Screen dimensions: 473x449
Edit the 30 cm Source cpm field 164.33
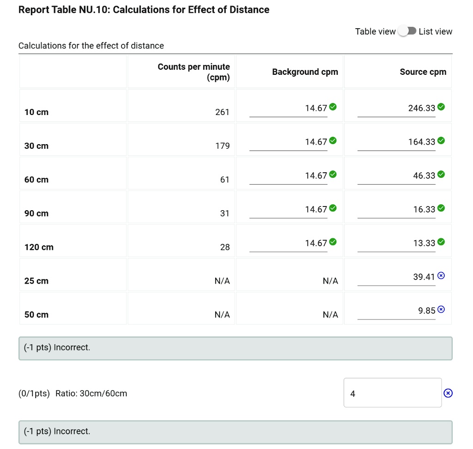coord(396,143)
